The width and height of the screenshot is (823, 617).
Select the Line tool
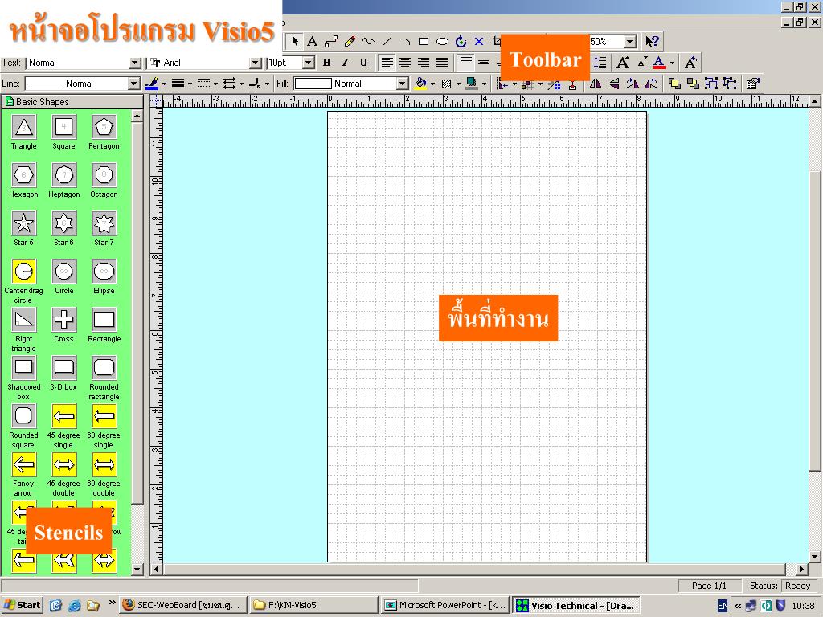coord(387,42)
